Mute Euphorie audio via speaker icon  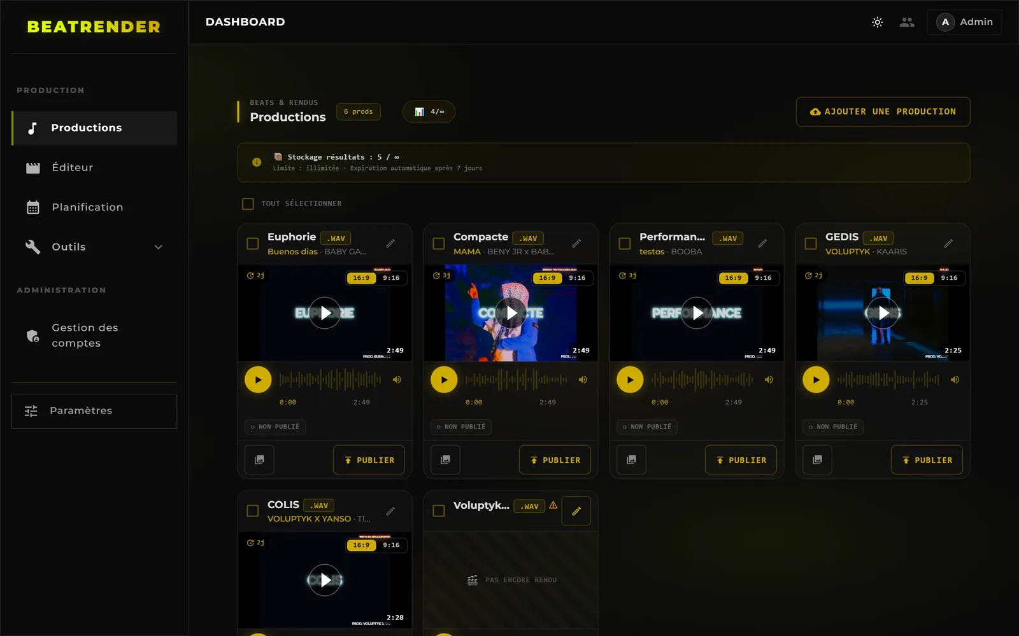click(x=397, y=380)
